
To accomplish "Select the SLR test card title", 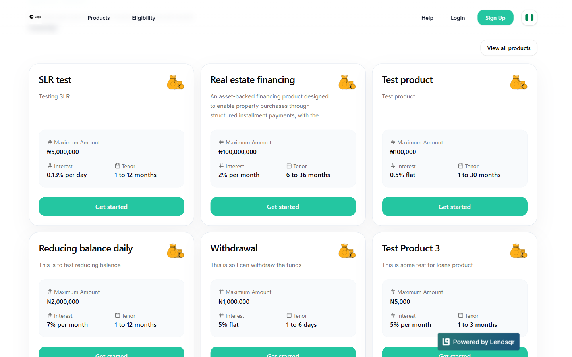I will point(55,80).
